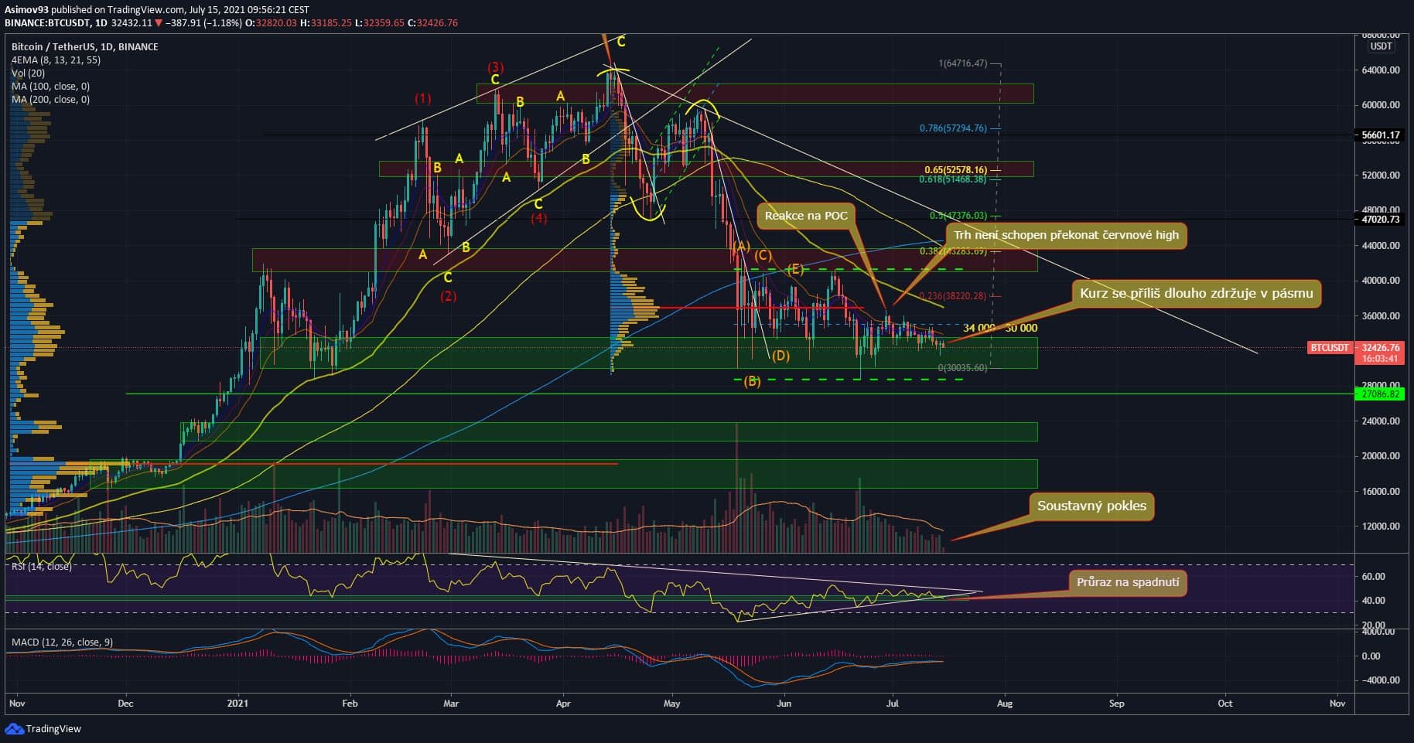Toggle the 4EMA (8, 13, 21, 55) indicator legend
This screenshot has width=1414, height=743.
pos(56,60)
